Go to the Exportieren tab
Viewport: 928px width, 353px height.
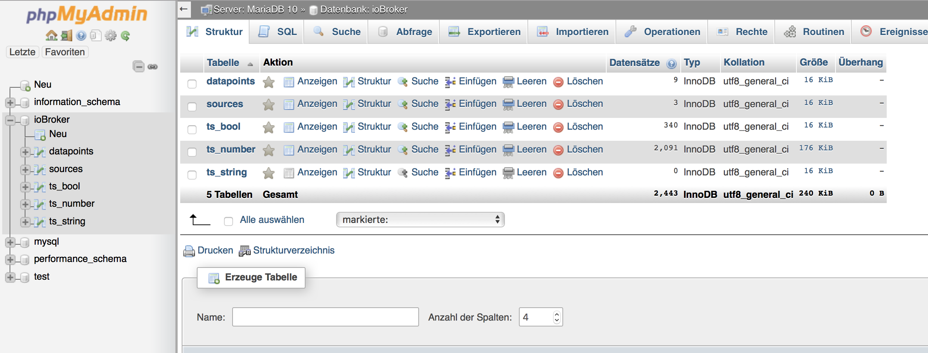(x=484, y=32)
